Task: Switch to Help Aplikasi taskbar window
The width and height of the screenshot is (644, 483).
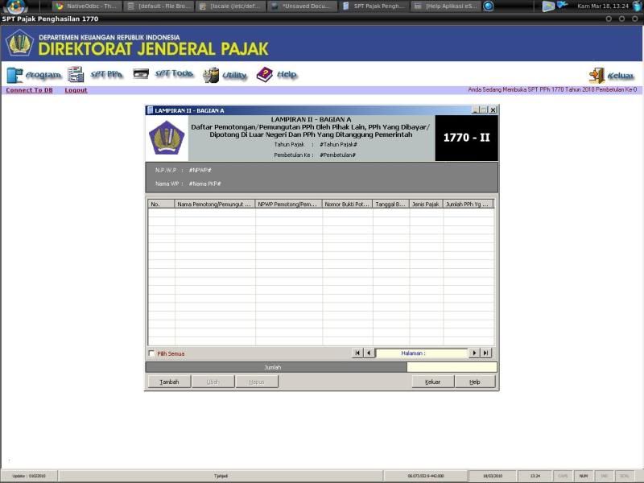Action: point(445,6)
